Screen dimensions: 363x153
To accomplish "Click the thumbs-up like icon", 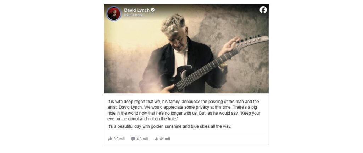I will tap(110, 139).
